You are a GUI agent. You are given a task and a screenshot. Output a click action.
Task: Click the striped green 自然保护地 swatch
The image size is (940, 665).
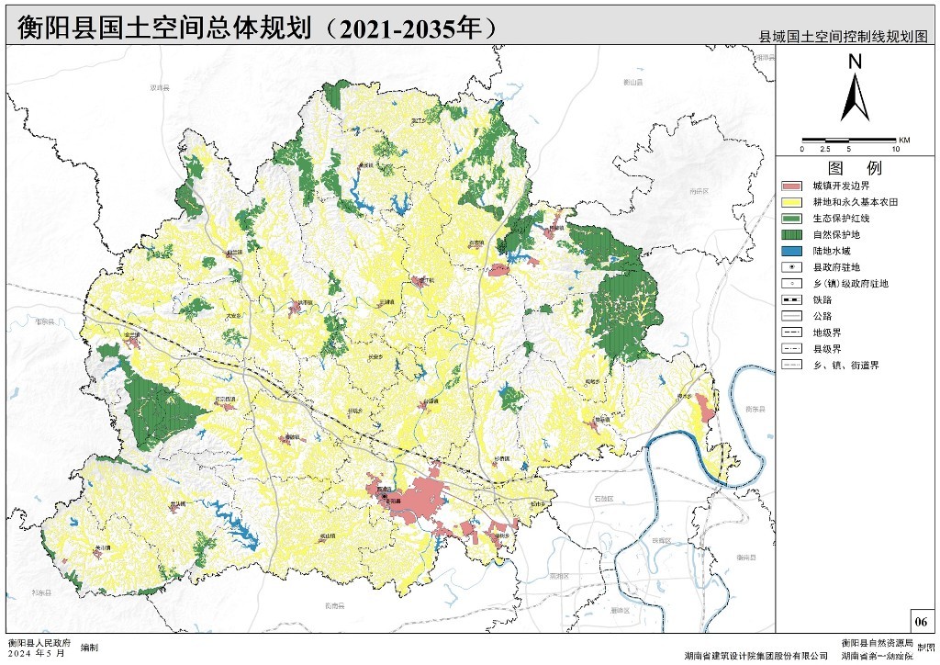pyautogui.click(x=790, y=235)
